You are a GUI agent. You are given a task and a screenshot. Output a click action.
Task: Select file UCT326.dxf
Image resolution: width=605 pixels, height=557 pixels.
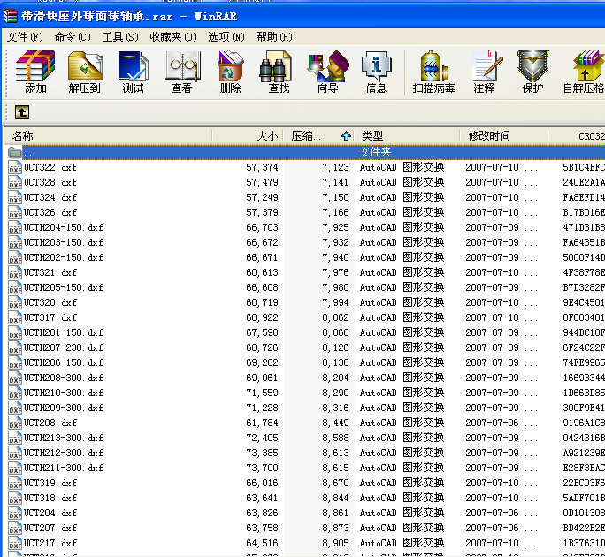pyautogui.click(x=50, y=212)
